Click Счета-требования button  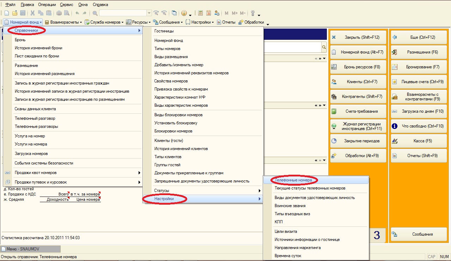point(358,111)
